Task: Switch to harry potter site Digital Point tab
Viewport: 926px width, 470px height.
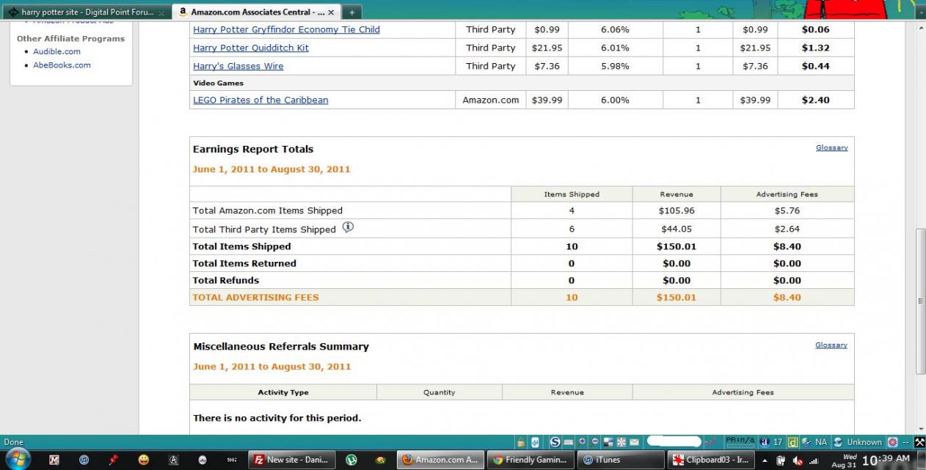Action: click(x=87, y=12)
